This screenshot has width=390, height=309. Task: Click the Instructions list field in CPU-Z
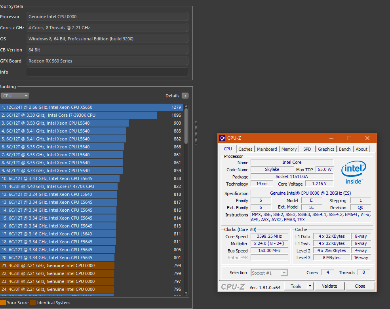click(311, 217)
